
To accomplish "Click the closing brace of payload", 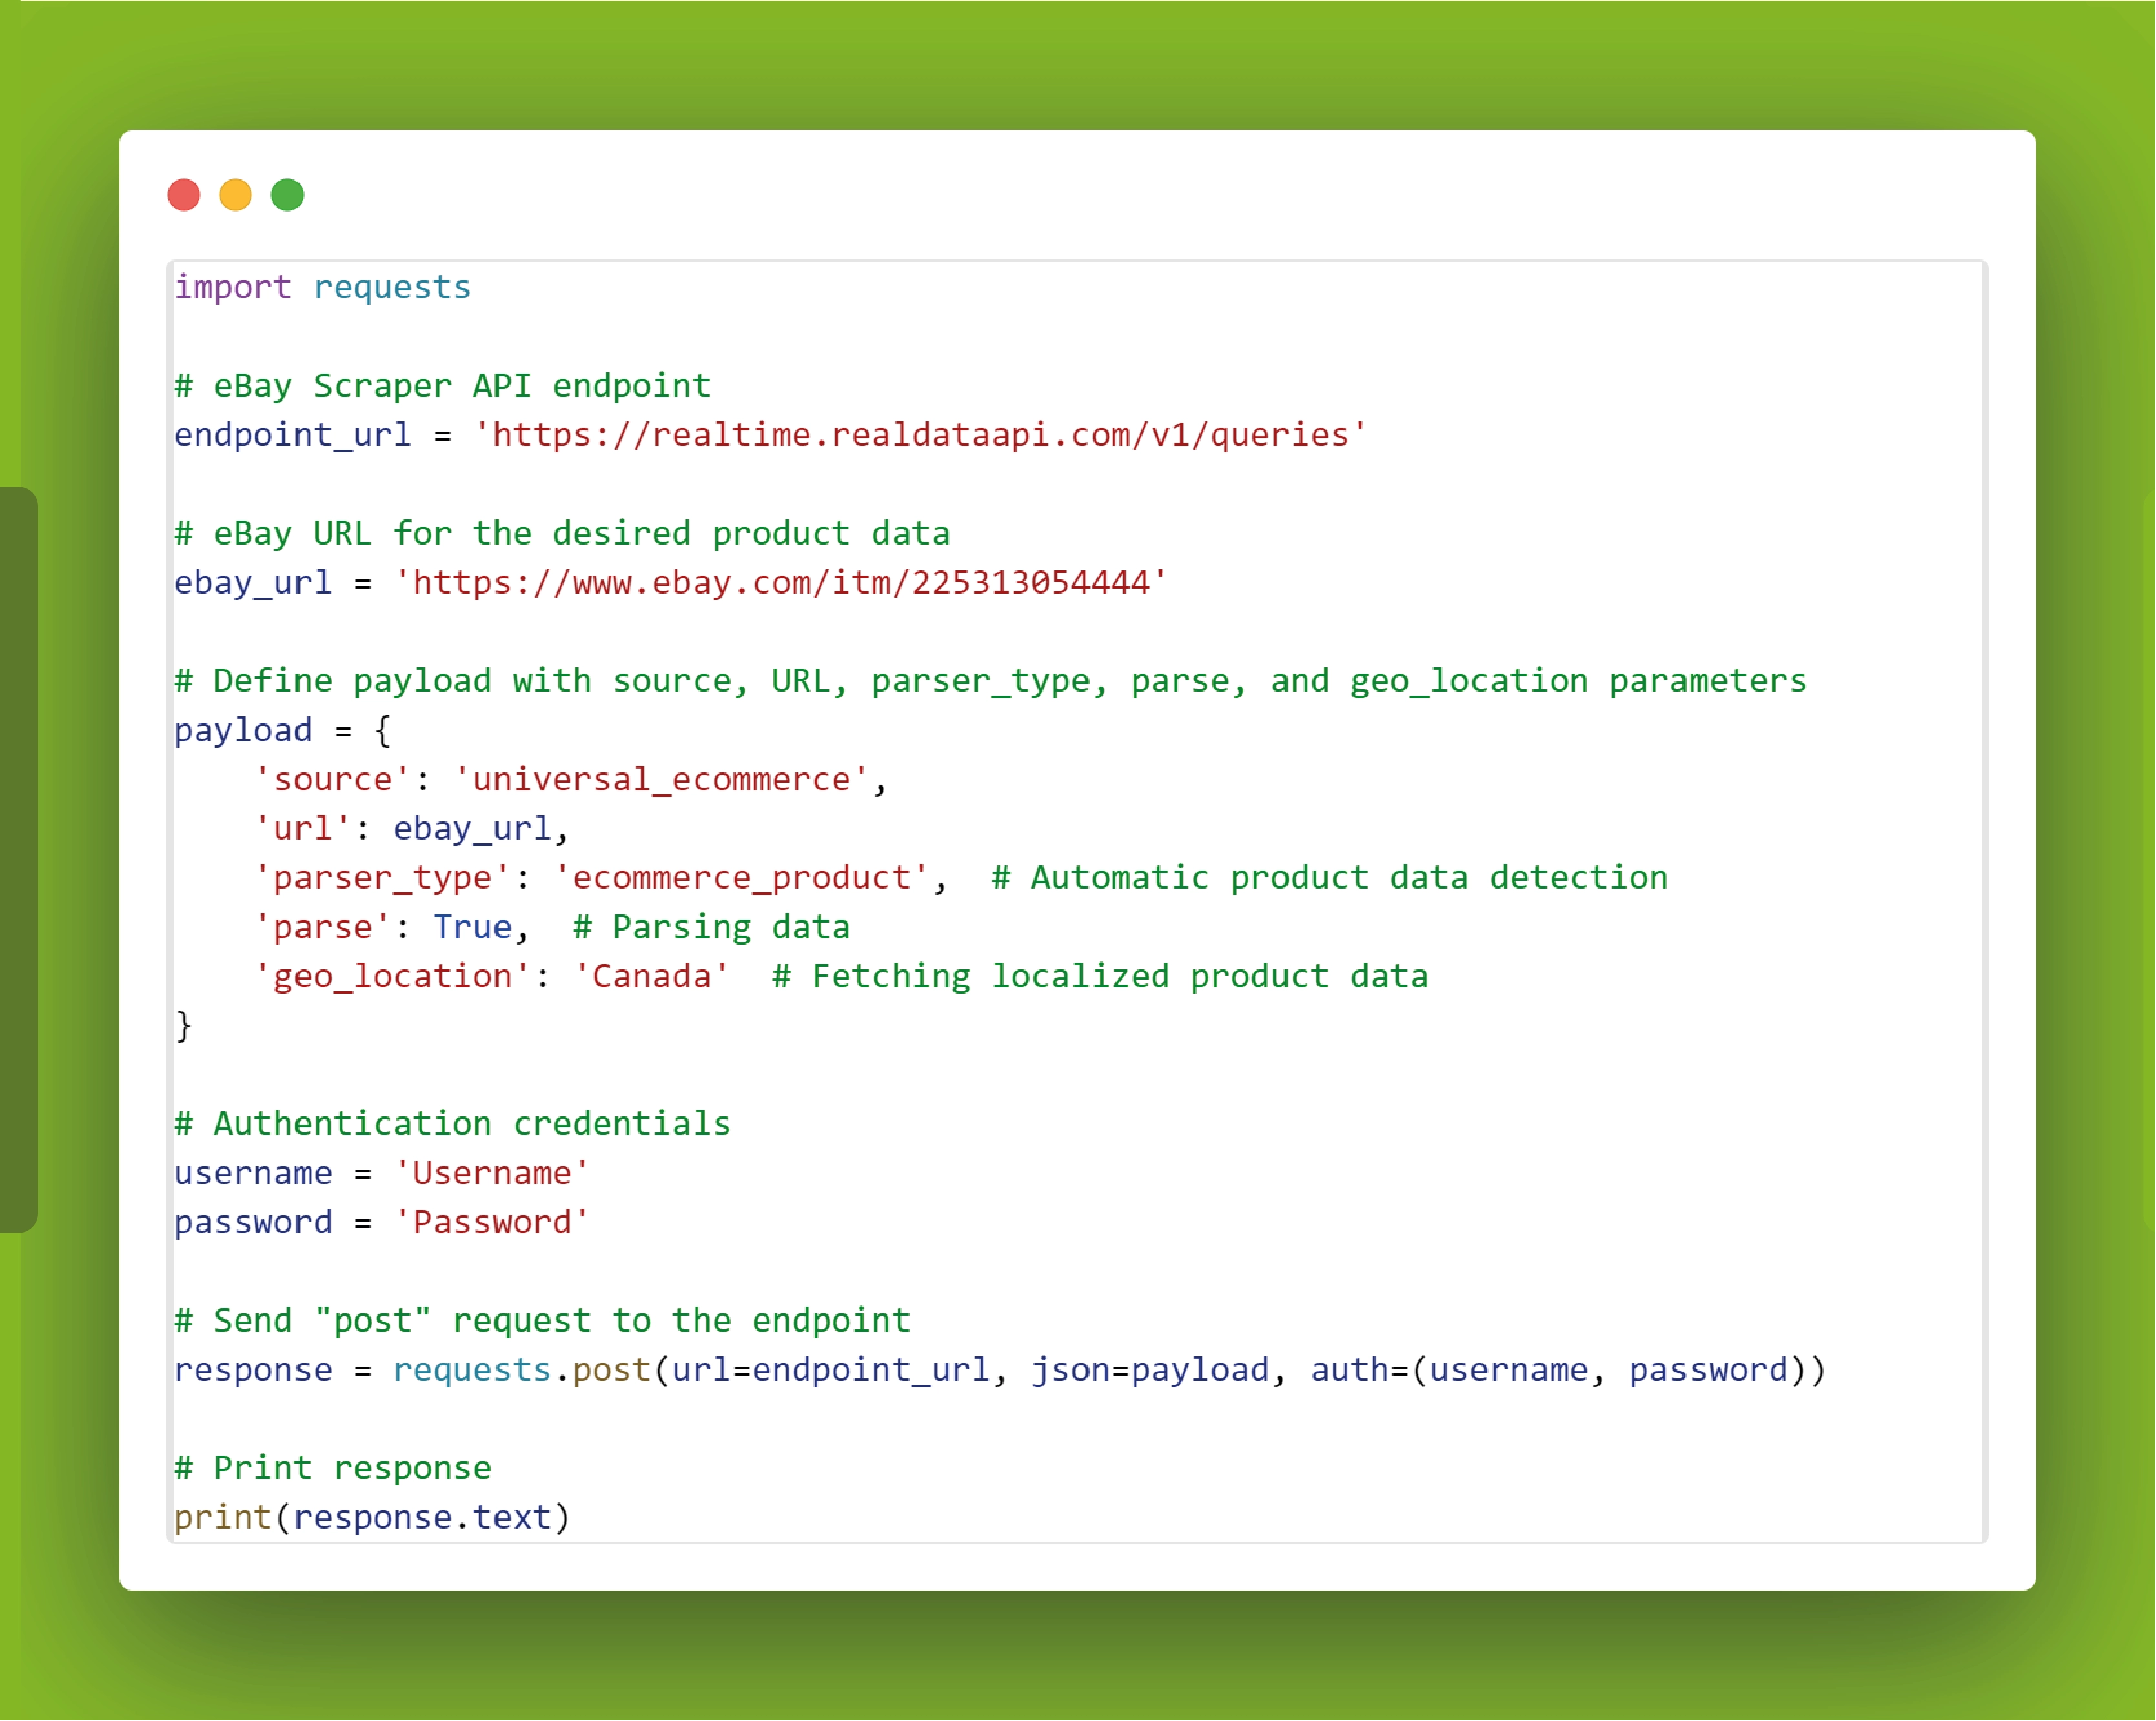I will tap(183, 1025).
